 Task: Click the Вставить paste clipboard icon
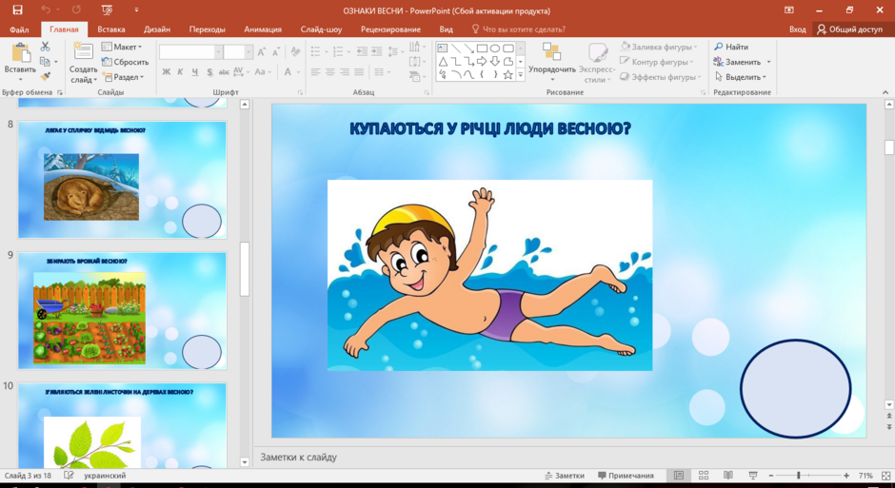click(21, 52)
